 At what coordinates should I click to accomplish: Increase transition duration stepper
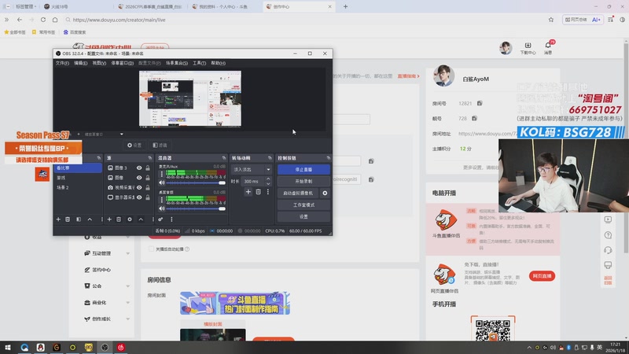click(268, 179)
